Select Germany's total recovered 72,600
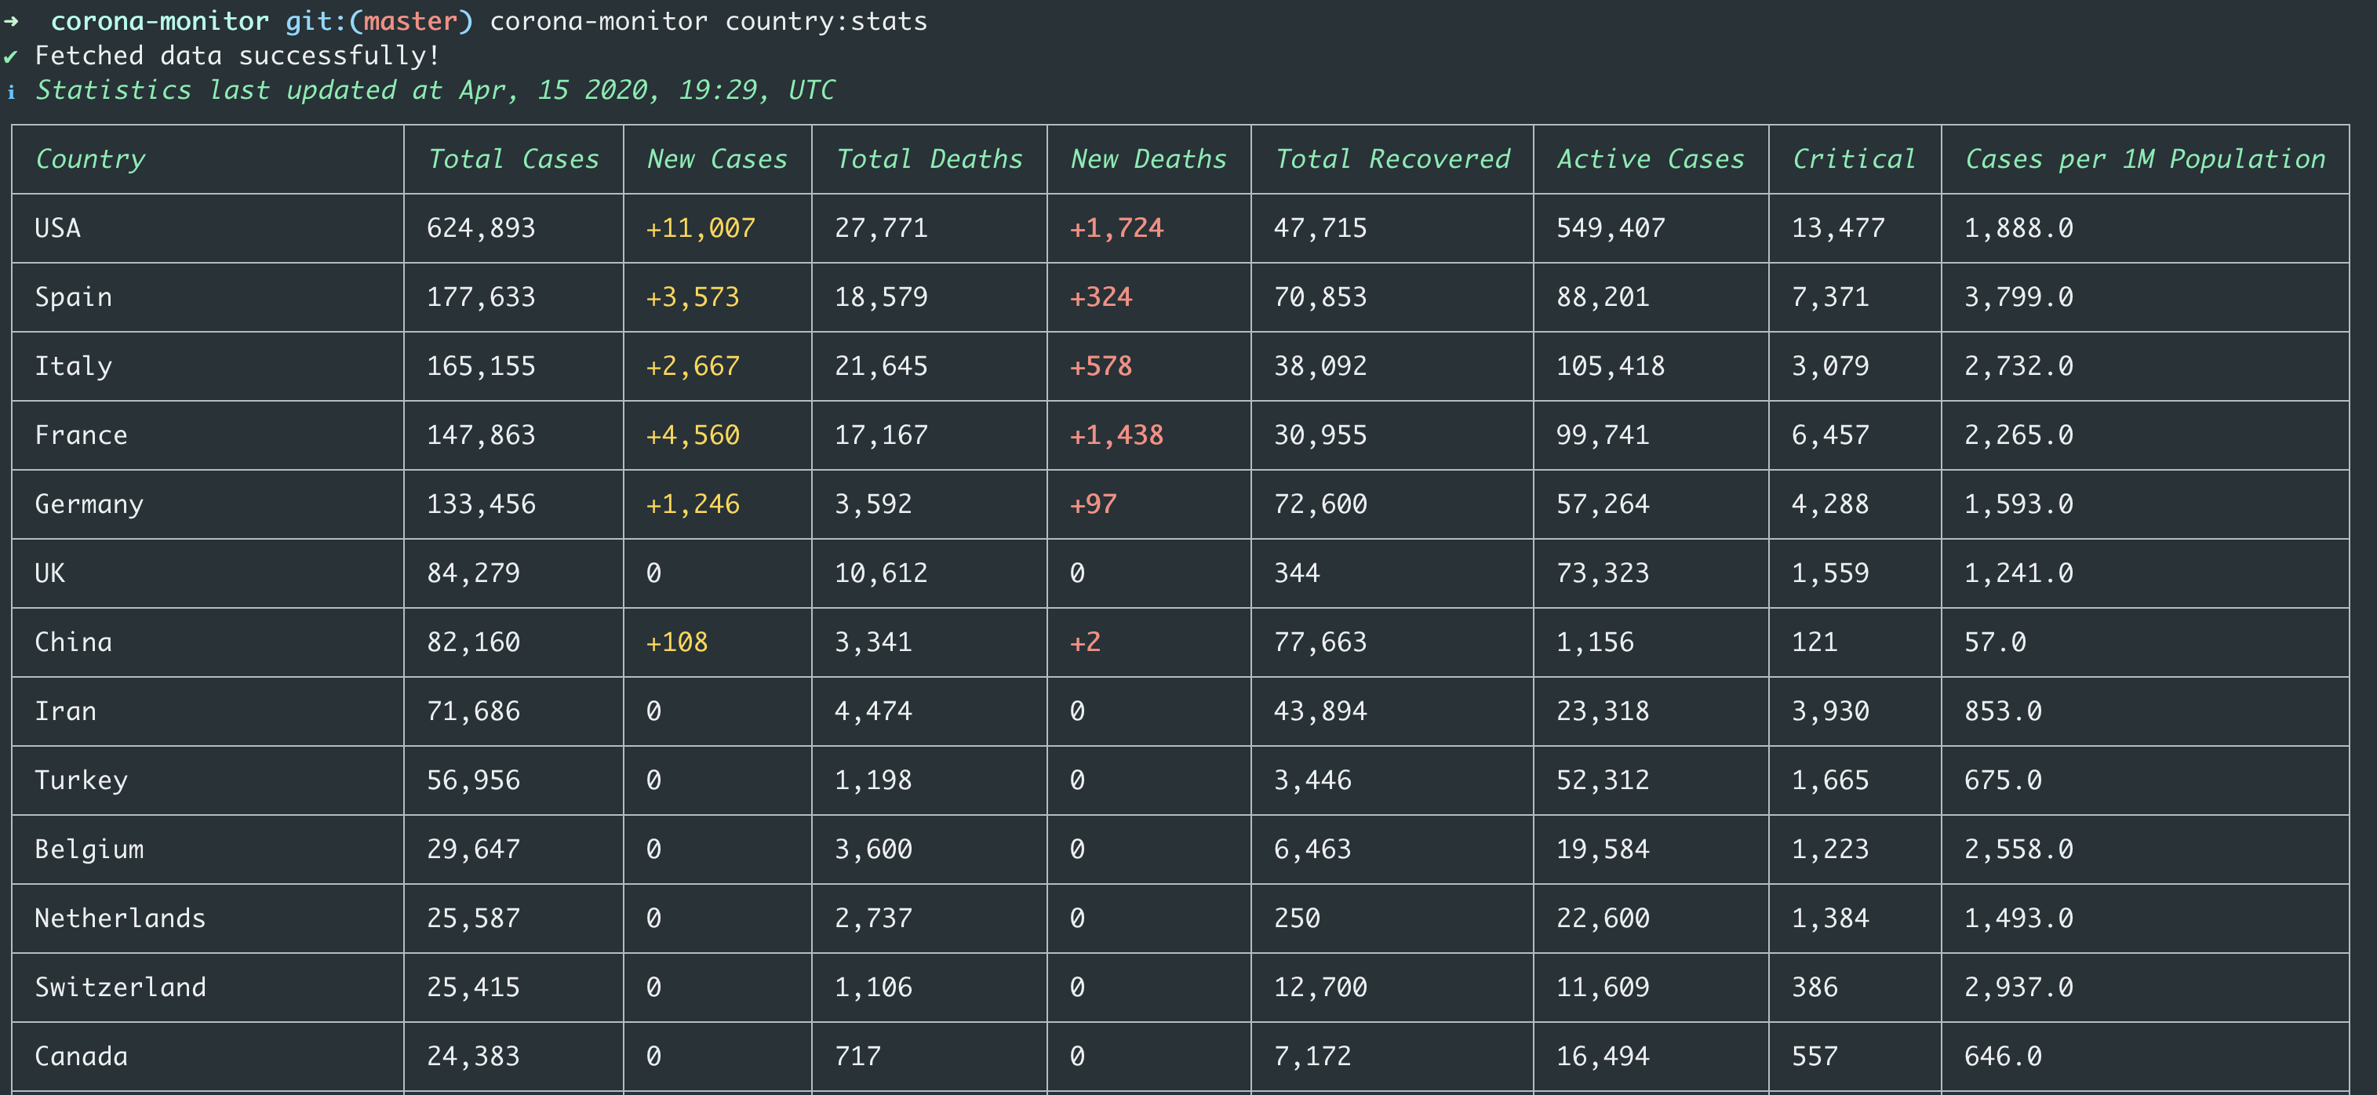 (1320, 504)
